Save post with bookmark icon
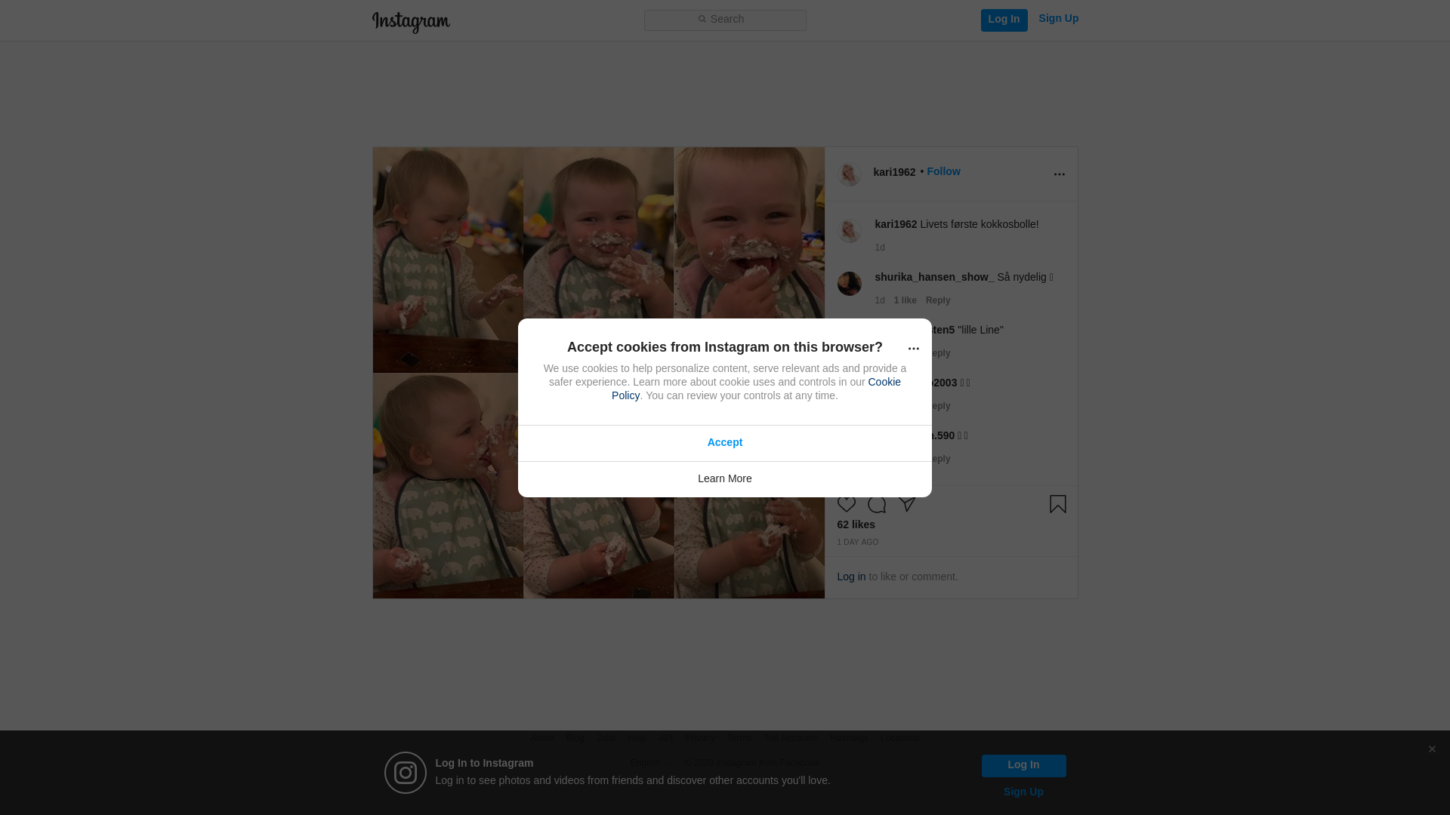Screen dimensions: 1450x815 pos(1057,504)
